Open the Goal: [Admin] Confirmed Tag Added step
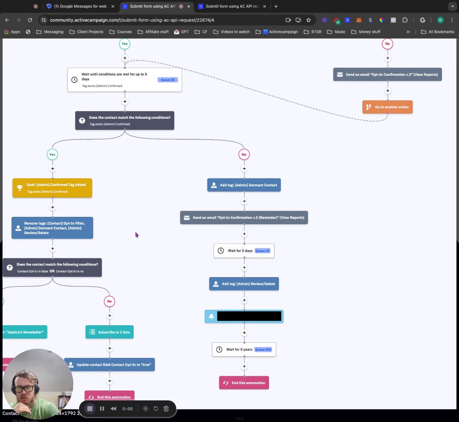459x422 pixels. click(52, 188)
